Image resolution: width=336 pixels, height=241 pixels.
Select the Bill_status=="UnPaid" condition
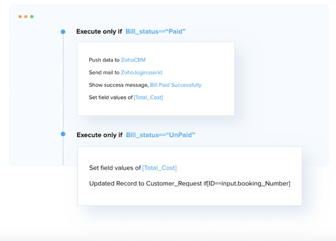pyautogui.click(x=160, y=135)
